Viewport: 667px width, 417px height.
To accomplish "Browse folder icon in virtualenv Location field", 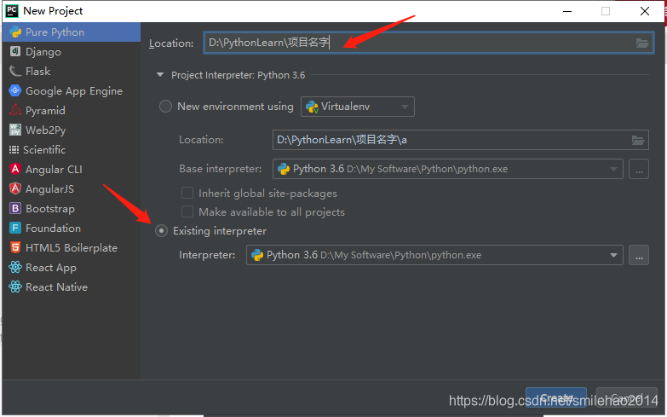I will (638, 140).
